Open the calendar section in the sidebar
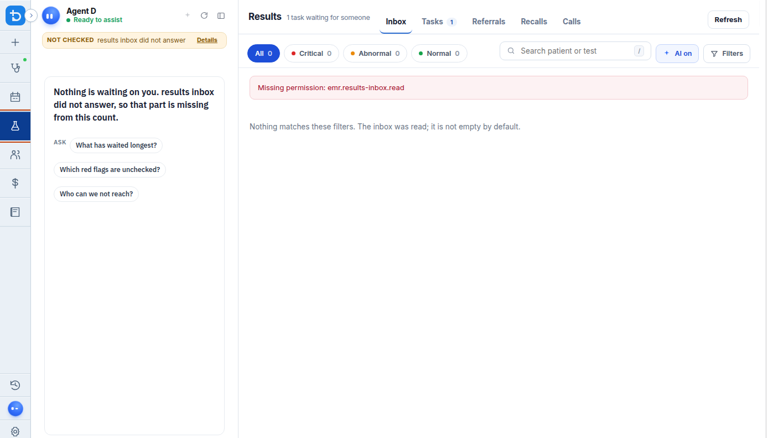The image size is (768, 438). [x=15, y=97]
